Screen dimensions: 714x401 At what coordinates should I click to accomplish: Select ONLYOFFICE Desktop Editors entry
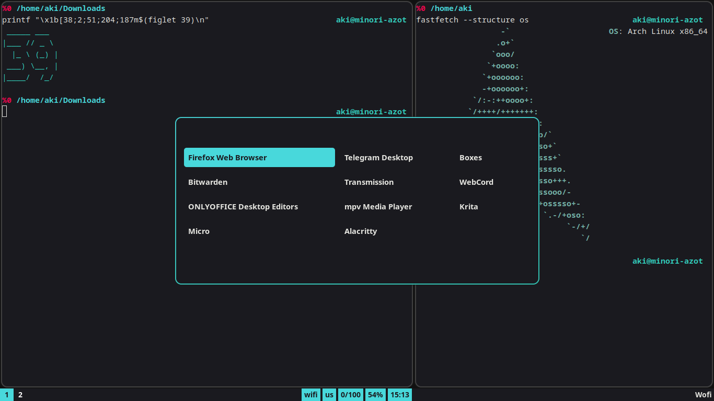tap(243, 207)
